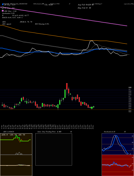Click the green ADX line chart panel
The image size is (134, 176).
[x=16, y=144]
